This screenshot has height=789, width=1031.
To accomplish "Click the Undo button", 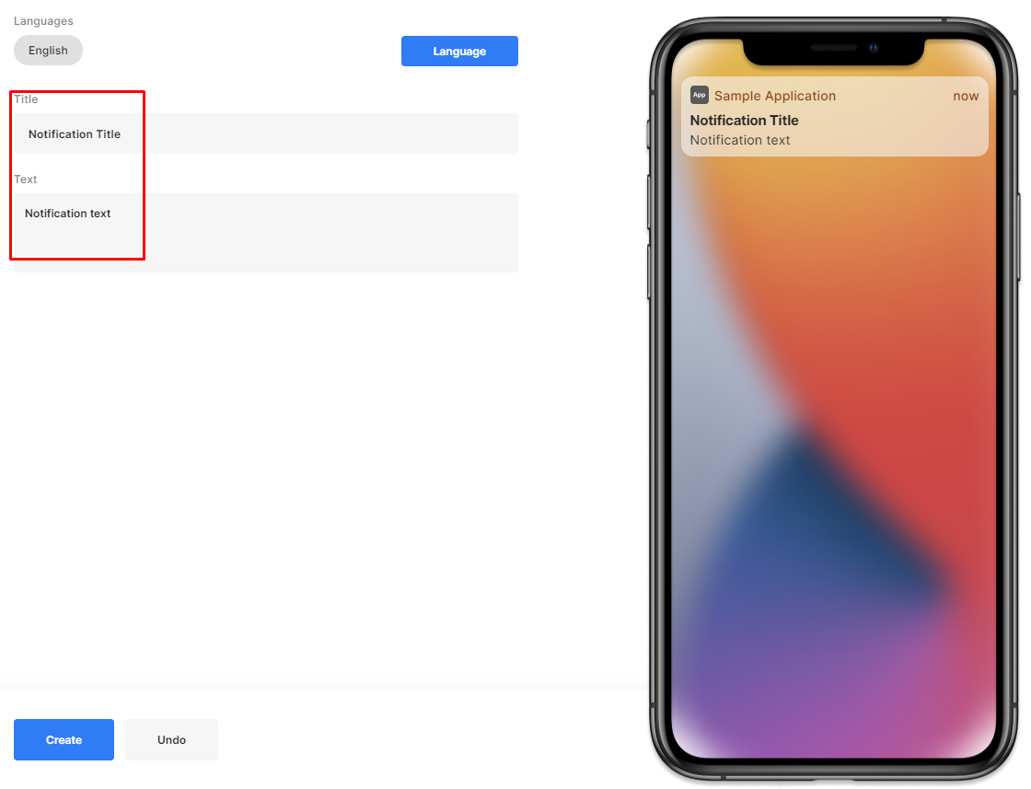I will 171,739.
